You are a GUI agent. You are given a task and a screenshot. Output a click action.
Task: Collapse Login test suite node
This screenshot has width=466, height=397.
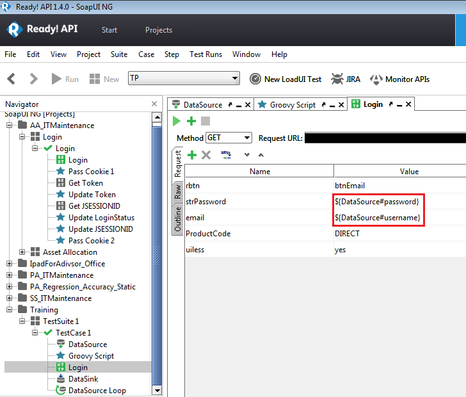point(22,137)
